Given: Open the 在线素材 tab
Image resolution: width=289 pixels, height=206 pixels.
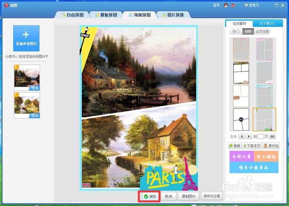Looking at the screenshot, I should click(x=239, y=23).
